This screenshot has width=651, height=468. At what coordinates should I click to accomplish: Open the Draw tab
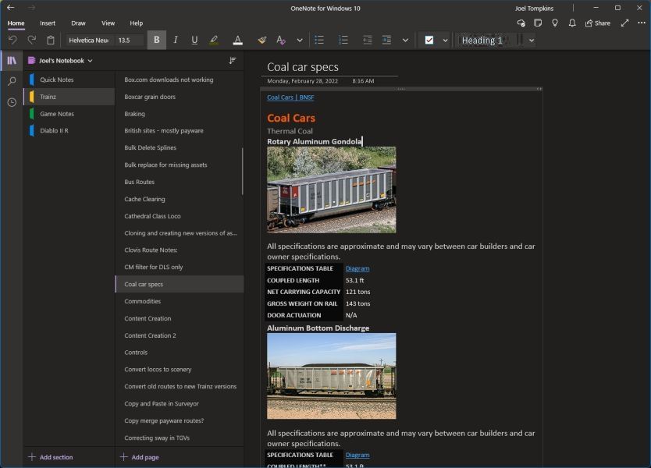(78, 23)
